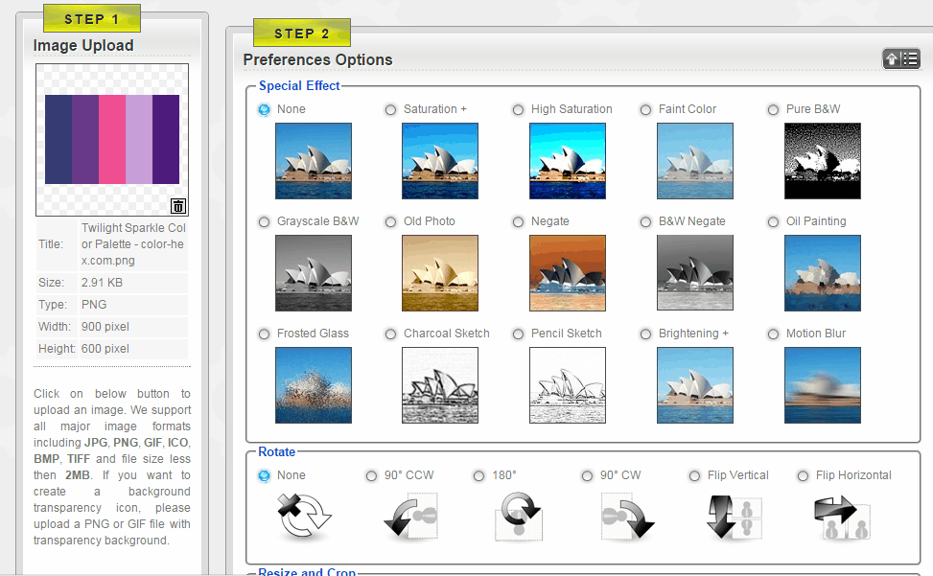Click the Negate effect thumbnail
Screen dimensions: 933x576
(x=568, y=273)
